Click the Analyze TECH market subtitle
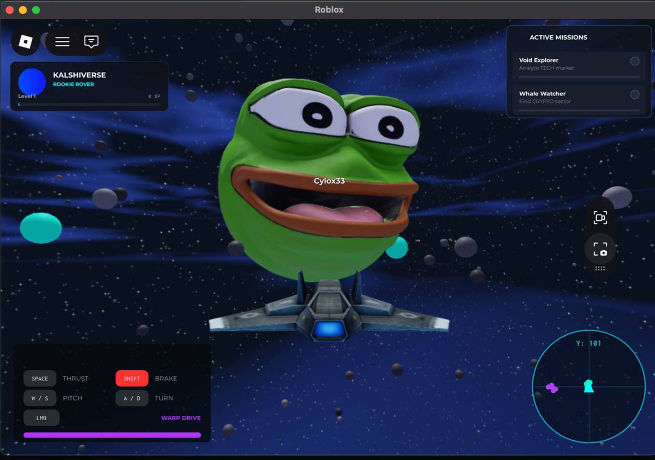Image resolution: width=655 pixels, height=460 pixels. click(x=546, y=68)
